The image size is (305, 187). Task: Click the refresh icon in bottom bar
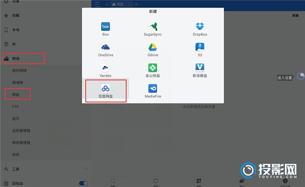pos(156,181)
